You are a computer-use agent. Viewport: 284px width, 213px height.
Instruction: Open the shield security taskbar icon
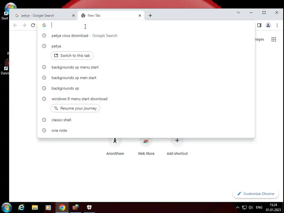tap(89, 207)
